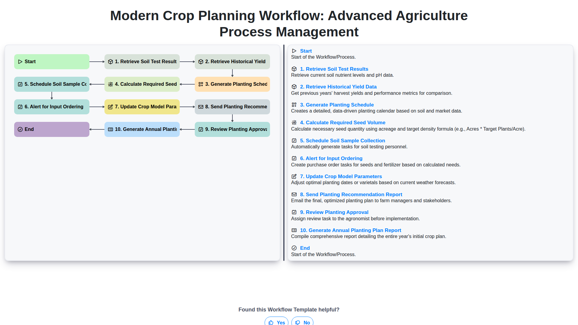Click the hash icon next to Calculate Required Seed Volume
Screen dimensions: 578x325
point(294,123)
